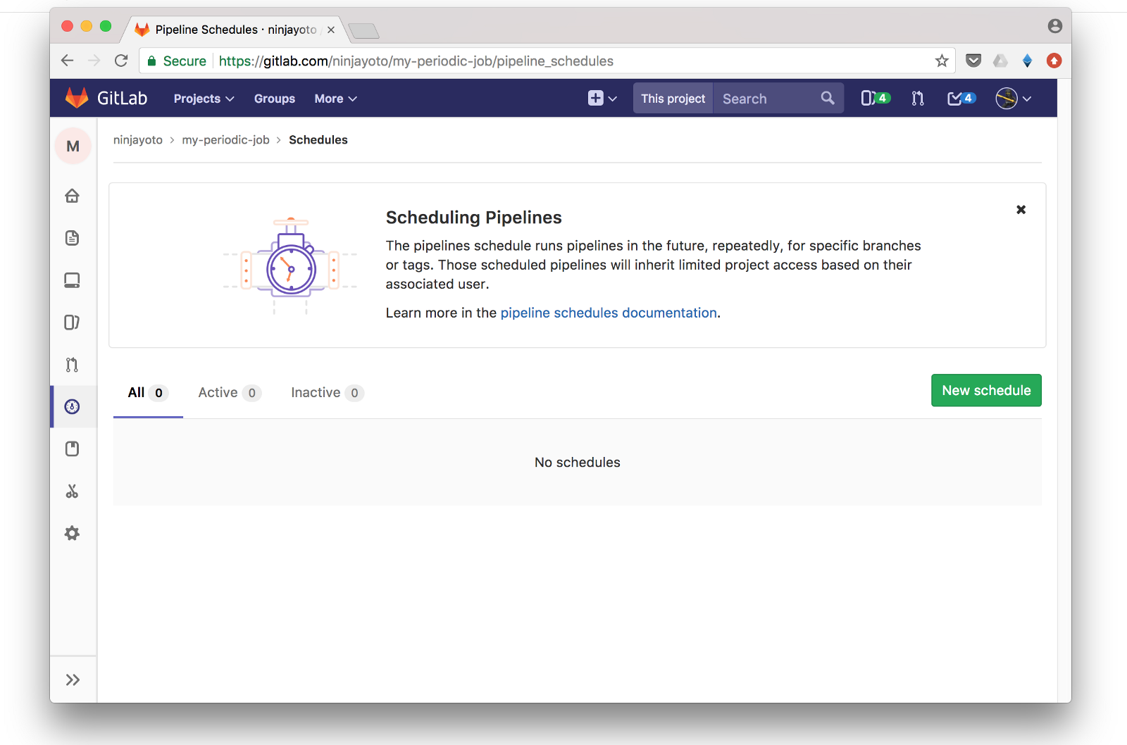Bookmark this page with the star icon

tap(942, 61)
